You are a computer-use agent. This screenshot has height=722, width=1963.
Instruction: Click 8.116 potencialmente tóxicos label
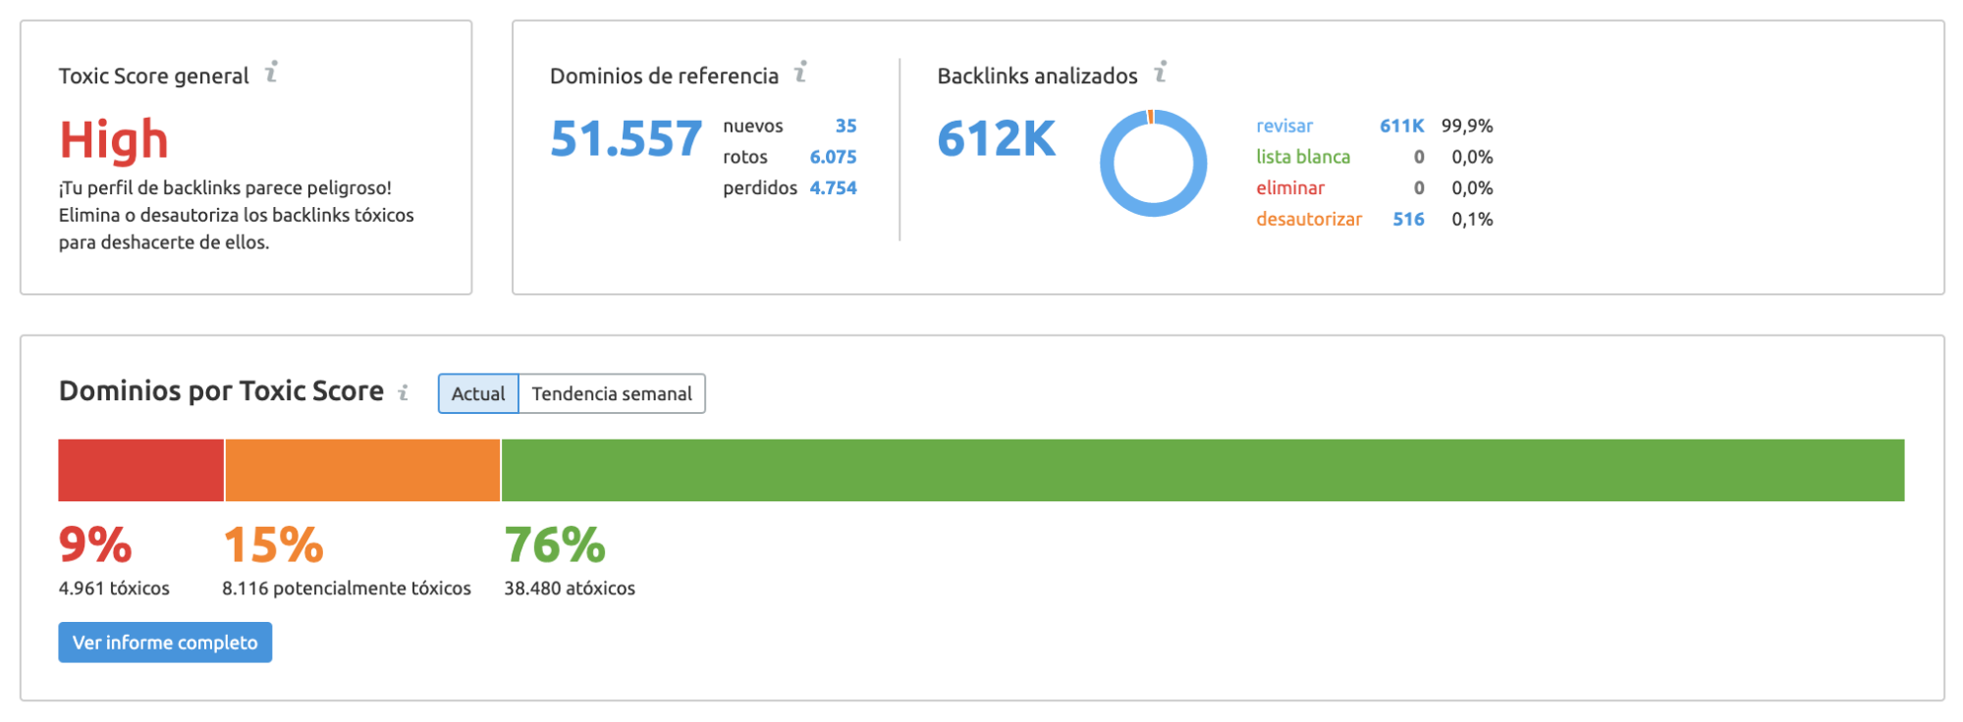point(347,589)
